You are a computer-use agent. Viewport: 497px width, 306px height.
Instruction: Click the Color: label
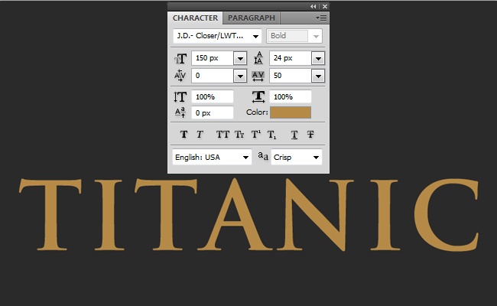tap(257, 112)
